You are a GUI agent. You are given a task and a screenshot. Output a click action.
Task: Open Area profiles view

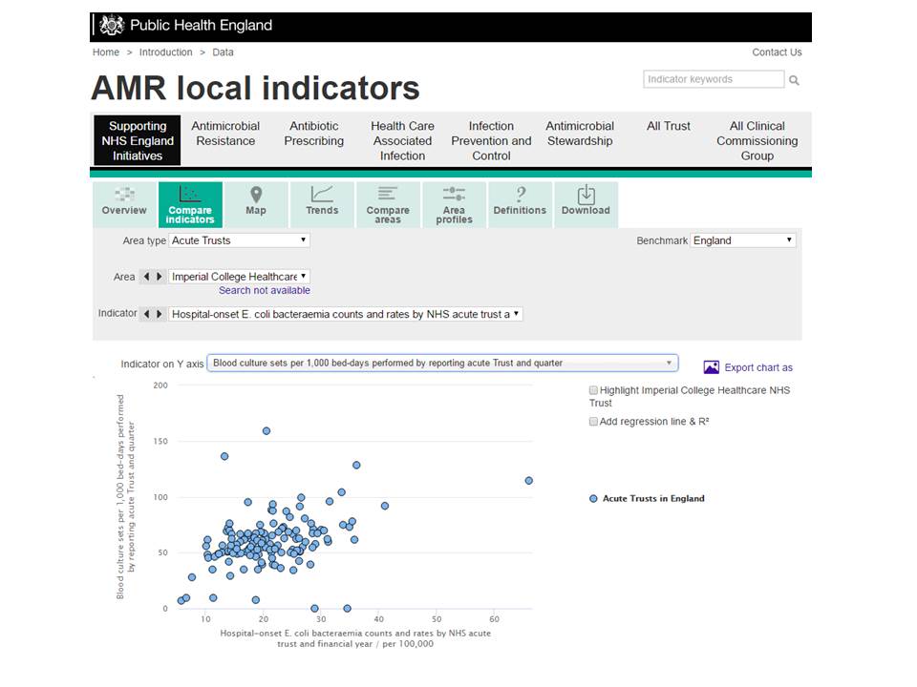454,203
